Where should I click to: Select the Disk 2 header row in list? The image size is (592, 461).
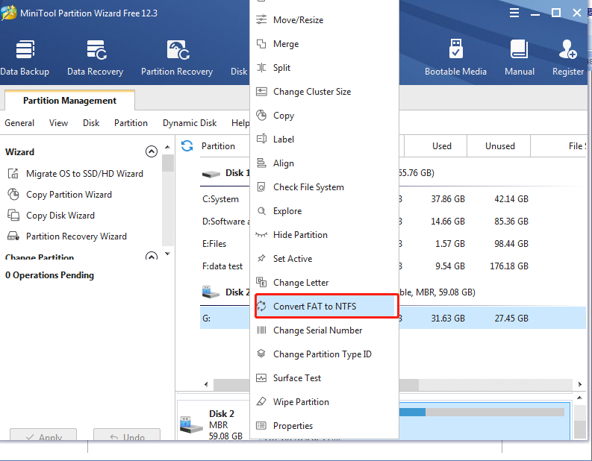(393, 292)
